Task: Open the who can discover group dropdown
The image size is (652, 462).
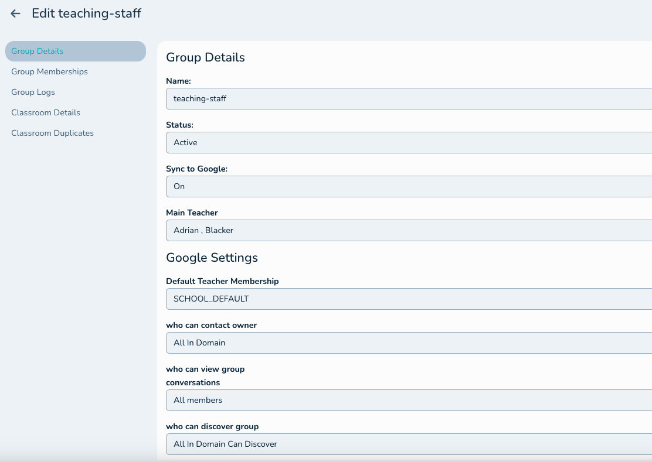Action: 408,444
